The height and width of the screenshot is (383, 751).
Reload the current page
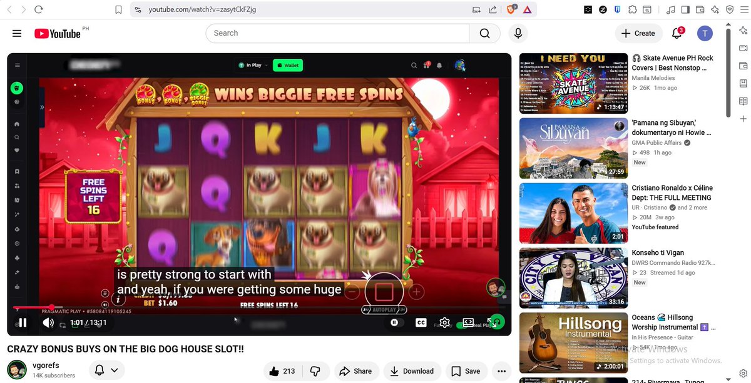coord(39,9)
